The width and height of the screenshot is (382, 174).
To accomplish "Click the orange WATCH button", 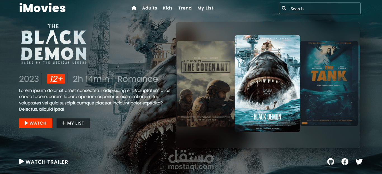I will (36, 123).
